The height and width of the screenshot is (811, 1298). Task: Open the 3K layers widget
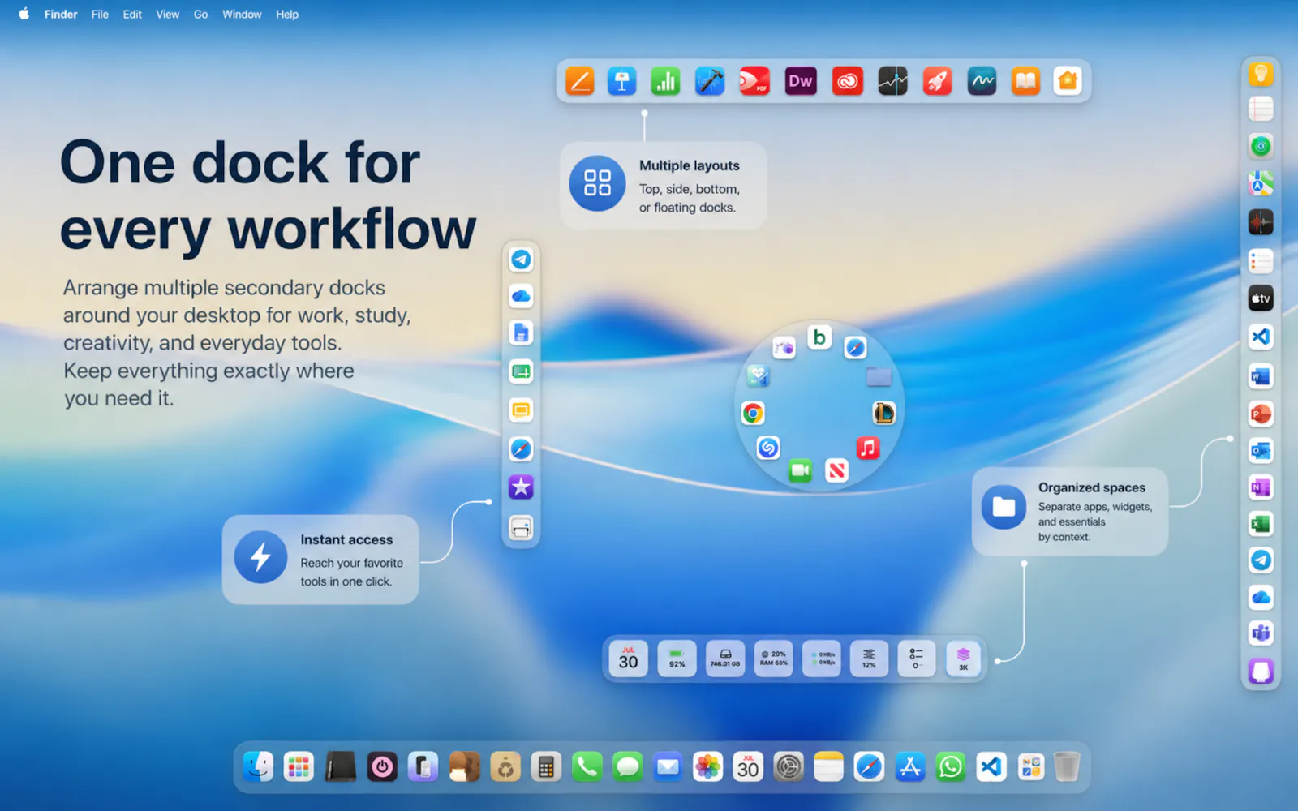(x=963, y=659)
